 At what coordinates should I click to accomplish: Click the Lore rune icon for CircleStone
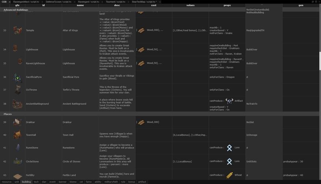click(229, 161)
